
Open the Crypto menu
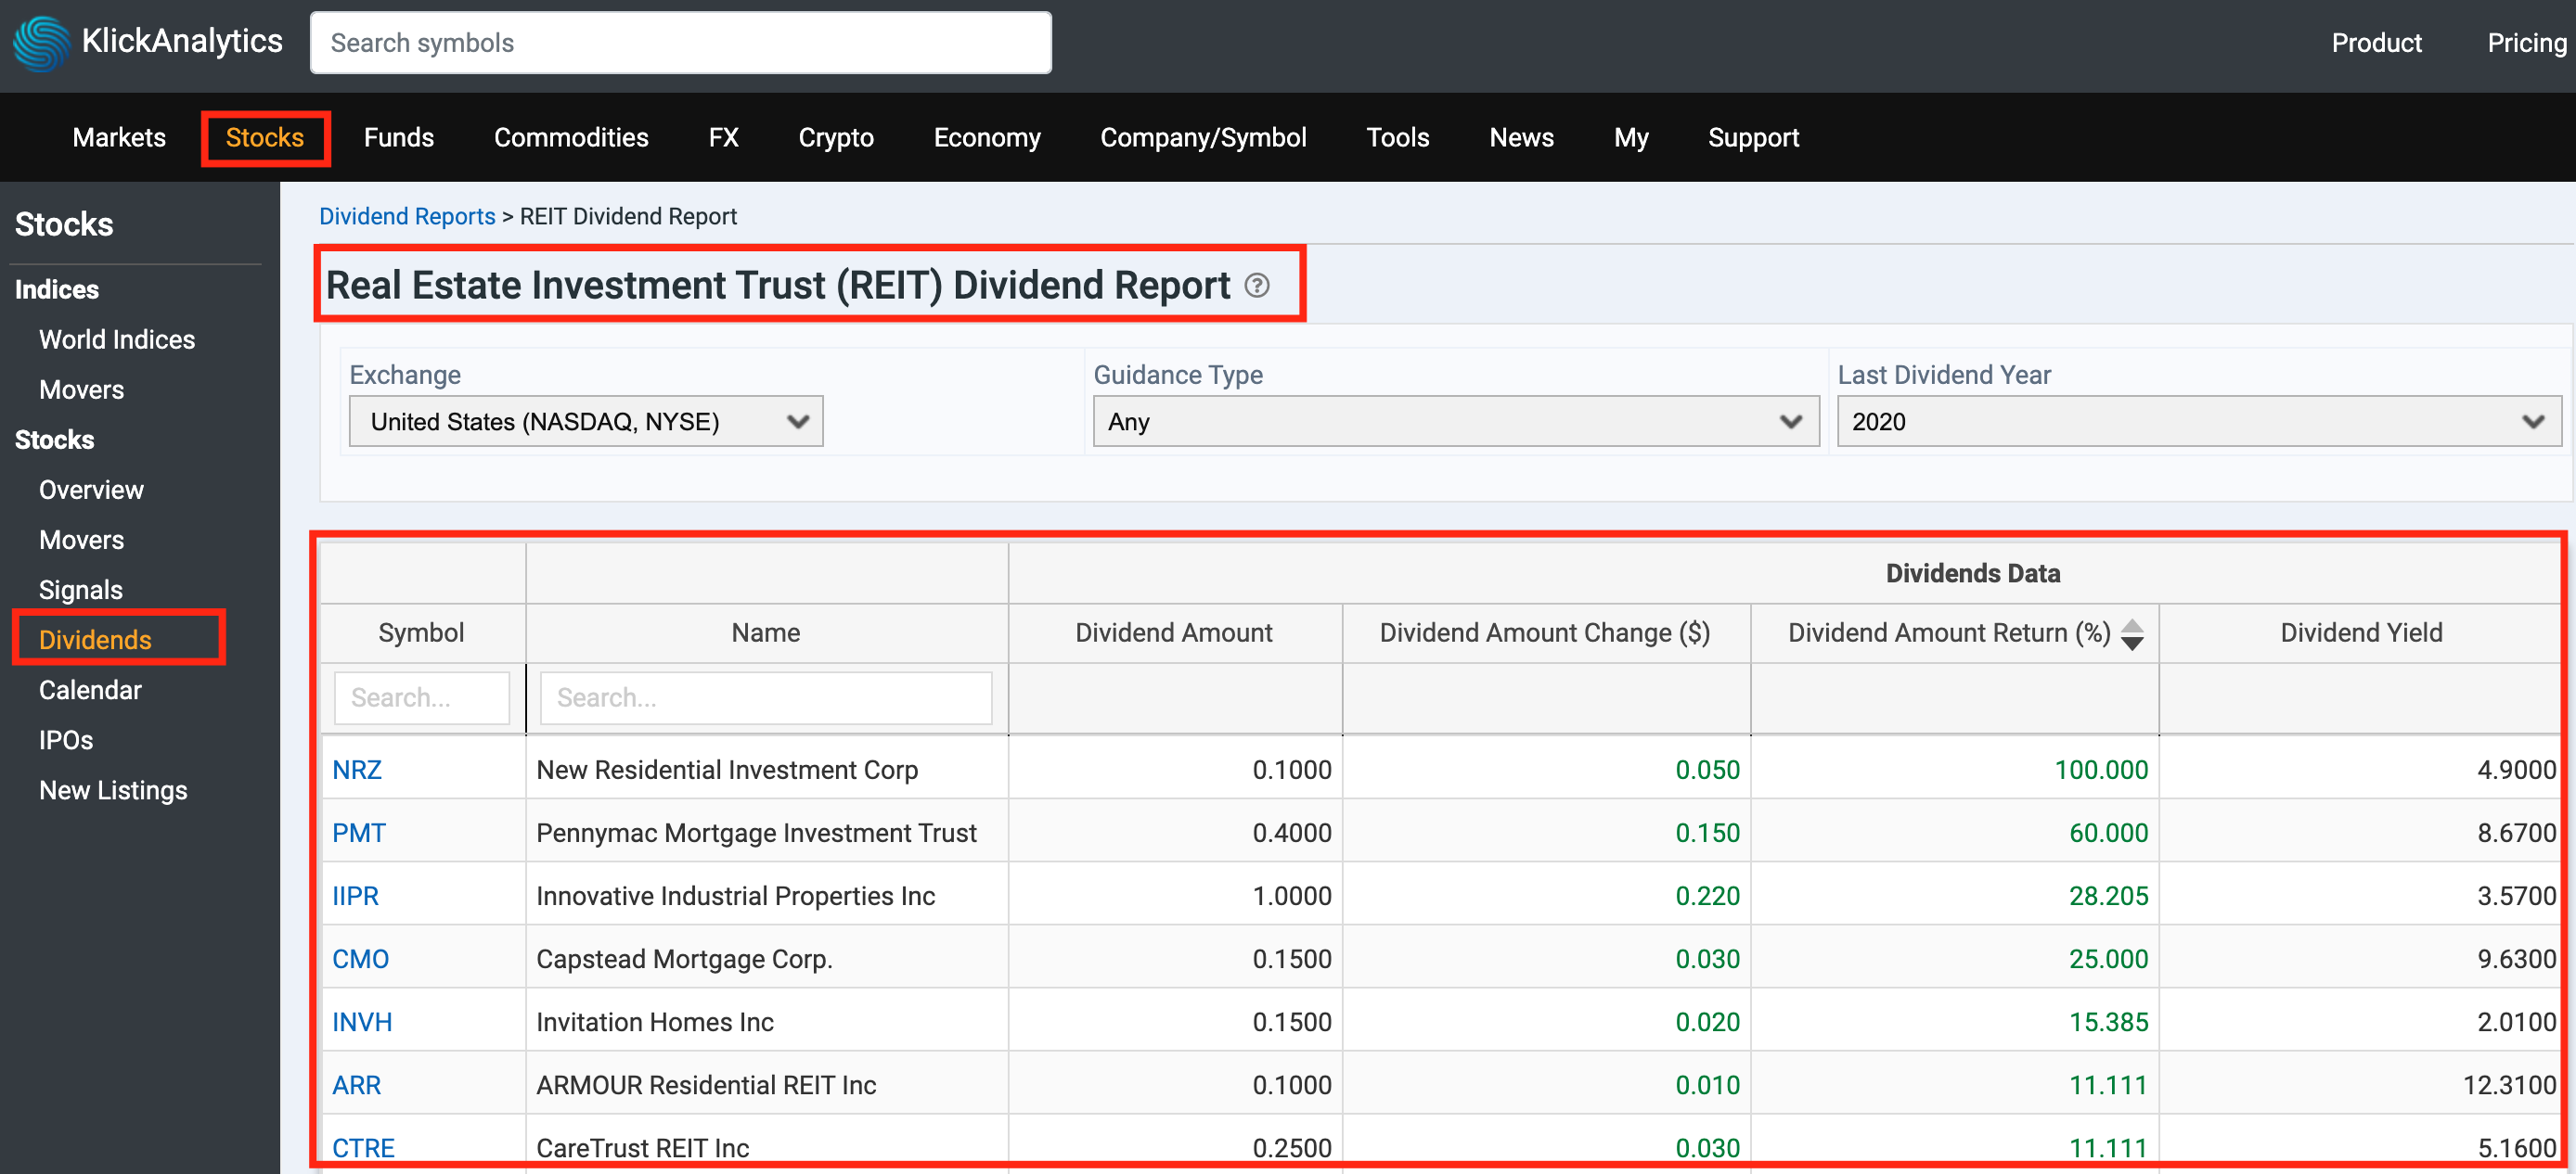click(x=836, y=138)
